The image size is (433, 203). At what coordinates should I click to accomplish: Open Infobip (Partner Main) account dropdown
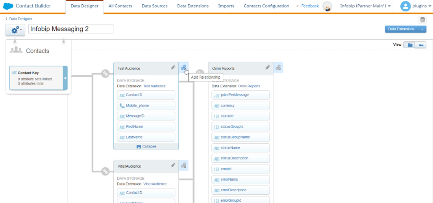[366, 6]
